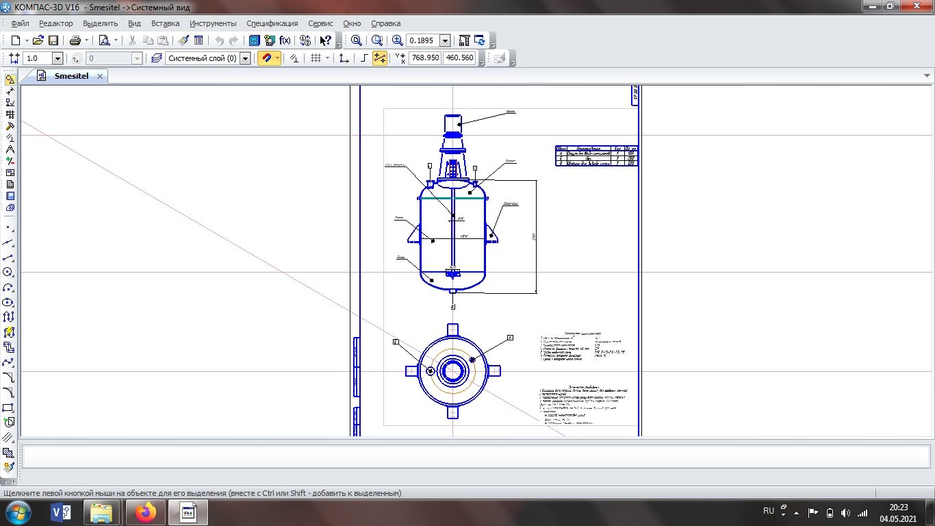935x526 pixels.
Task: Click the X coordinate field showing 768.950
Action: click(425, 58)
